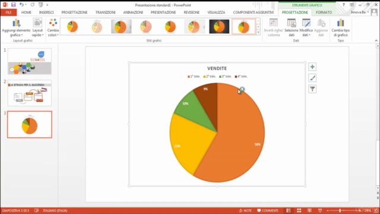The height and width of the screenshot is (214, 380).
Task: Click the VENDITE chart title
Action: pos(217,68)
